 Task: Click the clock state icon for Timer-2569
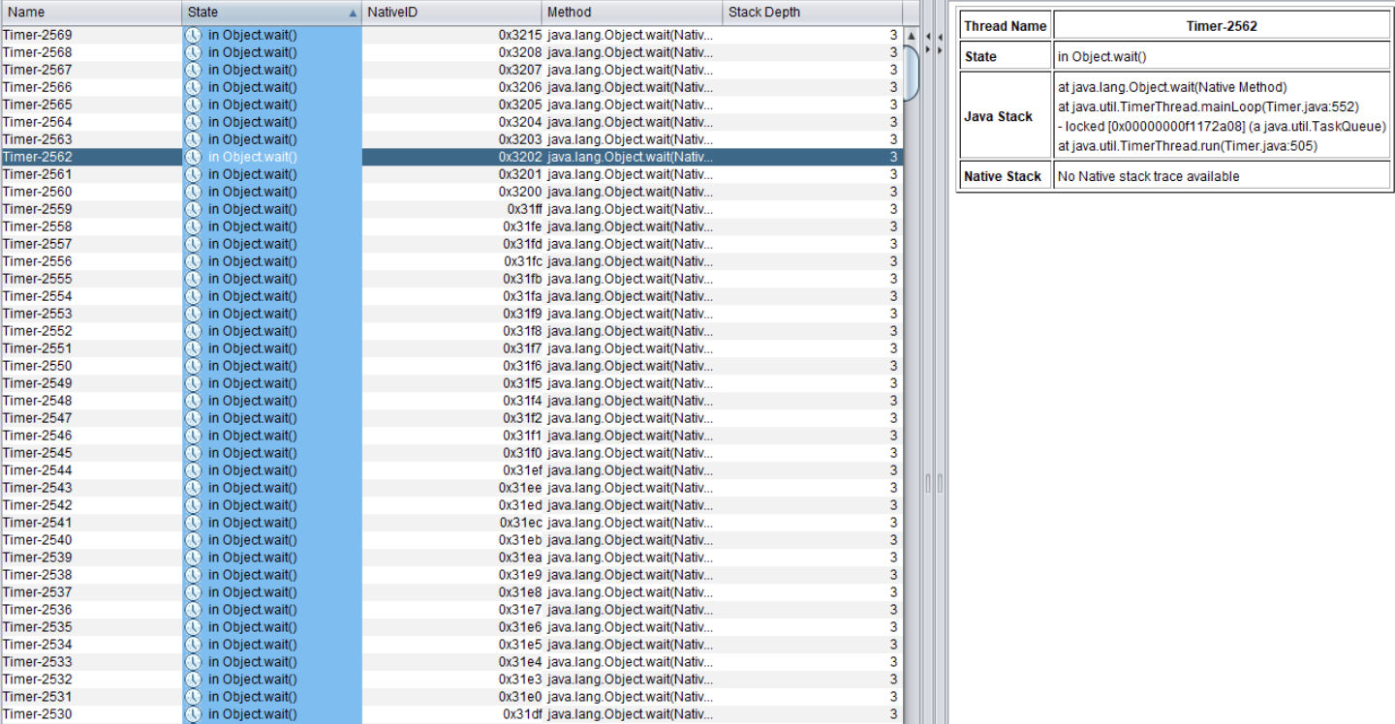[x=193, y=35]
